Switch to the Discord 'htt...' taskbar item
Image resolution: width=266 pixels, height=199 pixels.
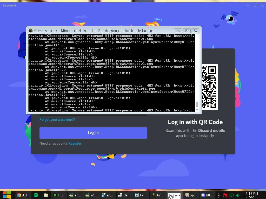207,195
